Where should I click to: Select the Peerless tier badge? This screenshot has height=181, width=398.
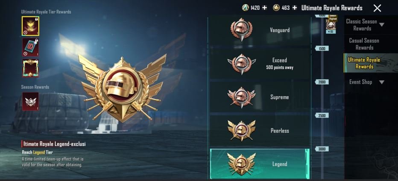(241, 131)
